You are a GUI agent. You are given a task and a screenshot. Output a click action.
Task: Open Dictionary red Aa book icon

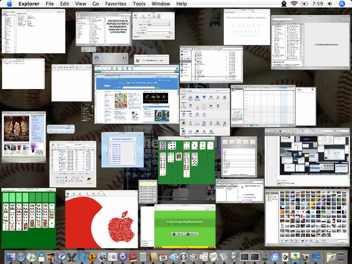[x=133, y=257]
